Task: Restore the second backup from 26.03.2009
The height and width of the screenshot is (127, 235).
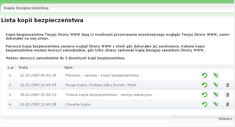Action: click(205, 85)
